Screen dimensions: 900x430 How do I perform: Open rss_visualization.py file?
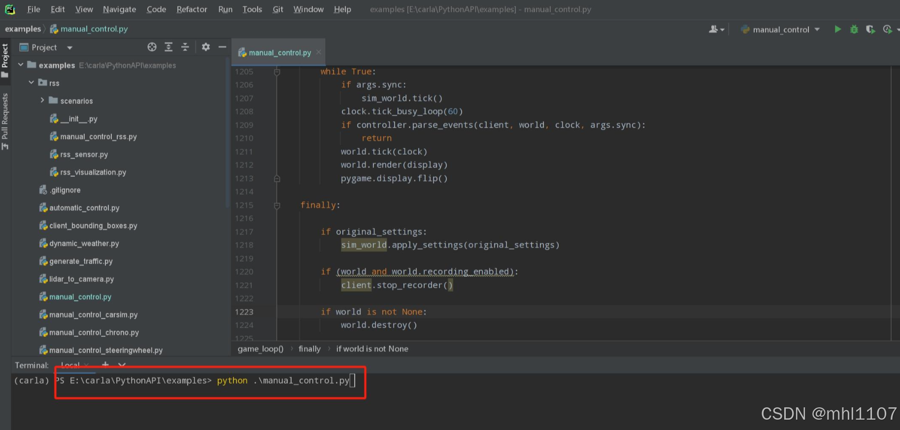tap(88, 172)
